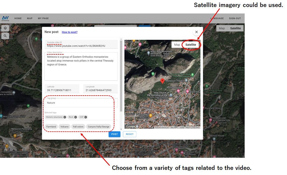Click the Rock and Stone pink marker
287x175 pixels.
204,108
